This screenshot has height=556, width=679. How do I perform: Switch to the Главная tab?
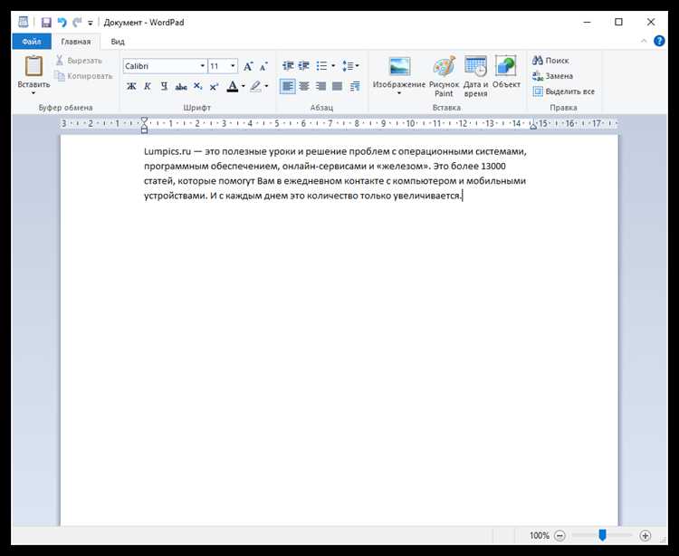pyautogui.click(x=76, y=42)
